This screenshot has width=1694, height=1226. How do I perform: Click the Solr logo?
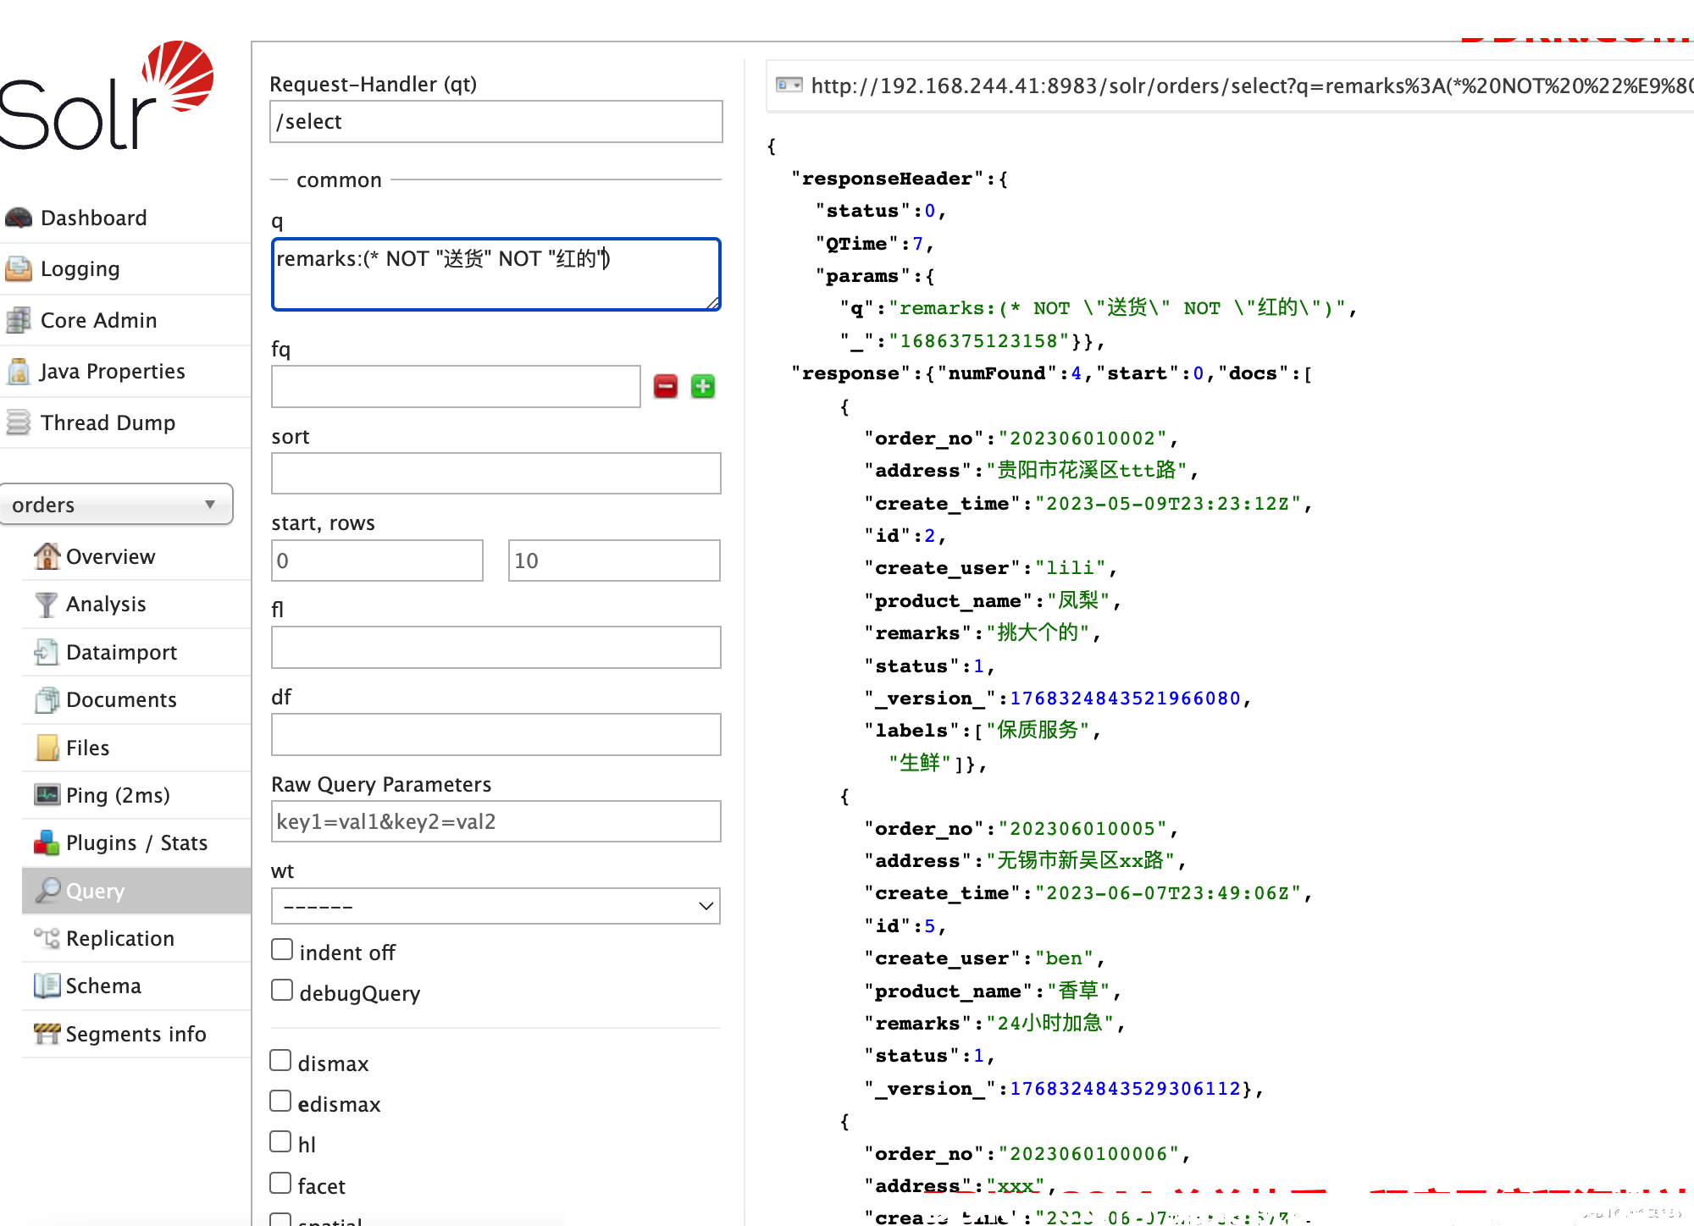(107, 96)
